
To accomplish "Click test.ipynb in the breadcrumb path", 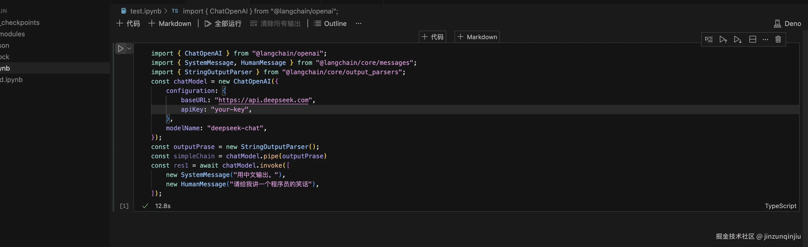I will coord(145,11).
